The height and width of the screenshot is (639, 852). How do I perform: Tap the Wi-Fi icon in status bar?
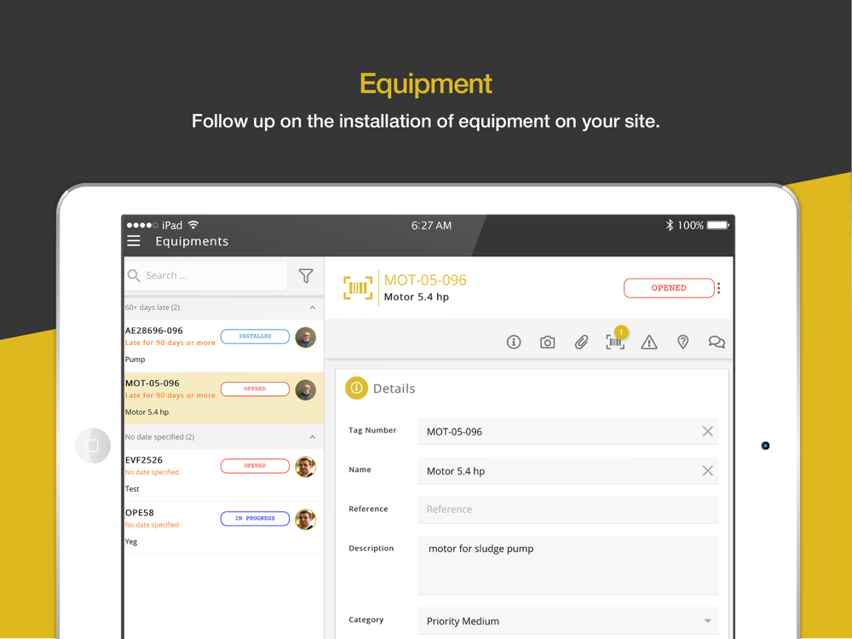pyautogui.click(x=193, y=224)
